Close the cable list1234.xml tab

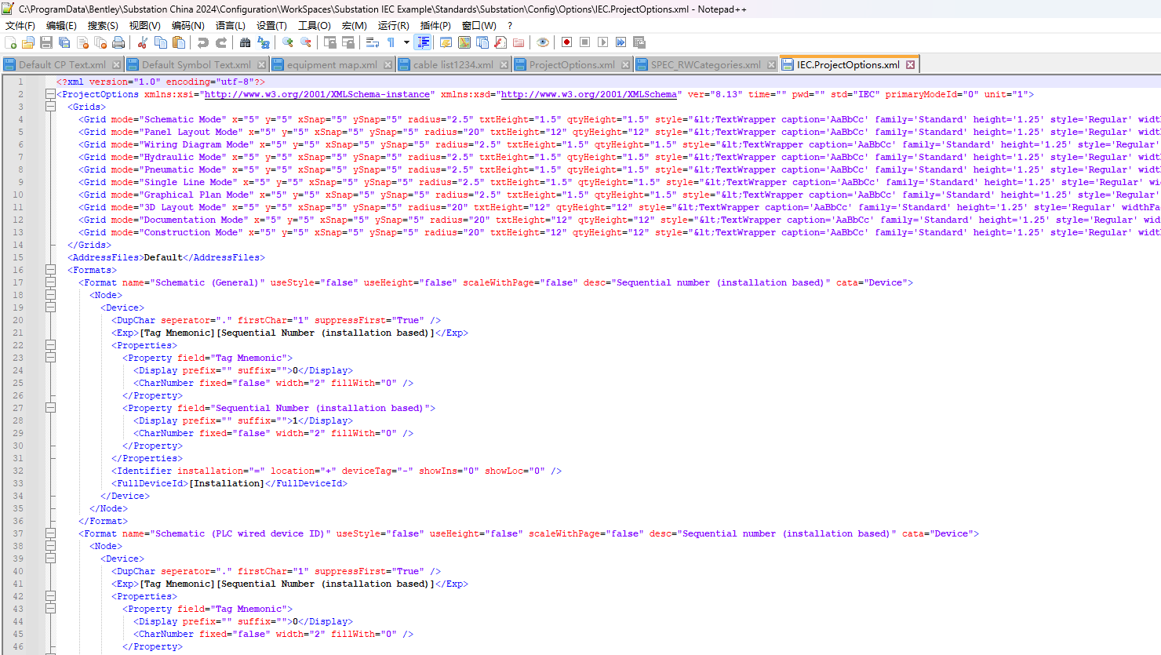tap(504, 65)
